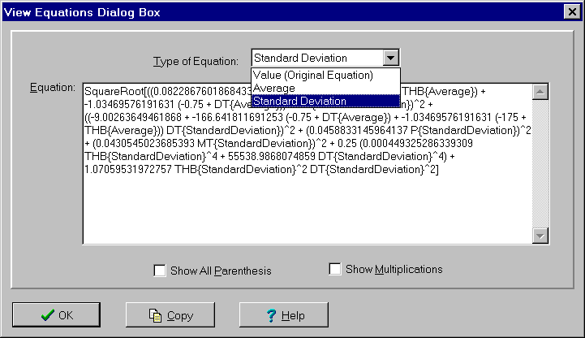
Task: Select Value (Original Equation) from the list
Action: click(x=313, y=75)
